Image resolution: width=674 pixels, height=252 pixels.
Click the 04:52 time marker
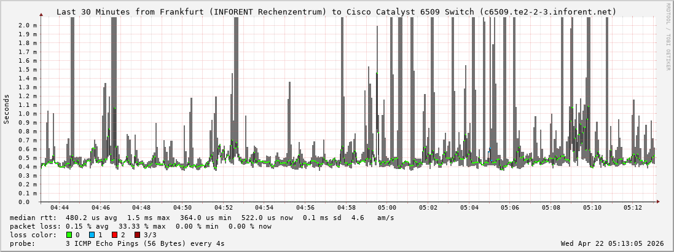(x=224, y=208)
